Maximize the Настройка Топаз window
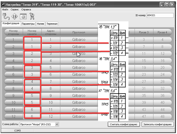177x134 pixels. [x=167, y=5]
